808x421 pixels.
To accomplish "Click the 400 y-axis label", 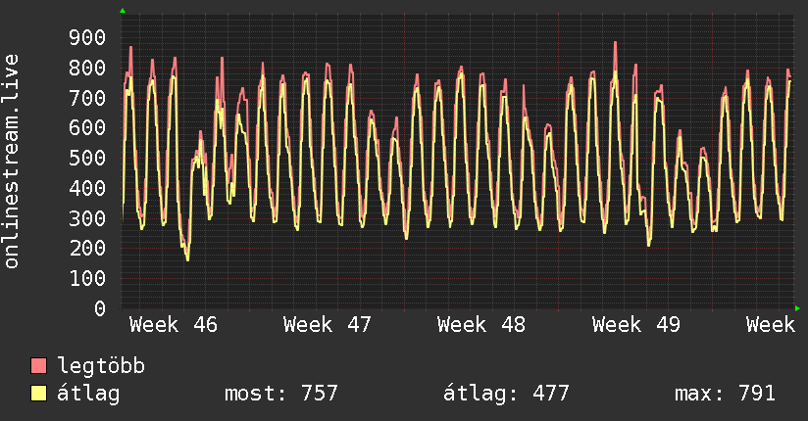I will pos(87,188).
